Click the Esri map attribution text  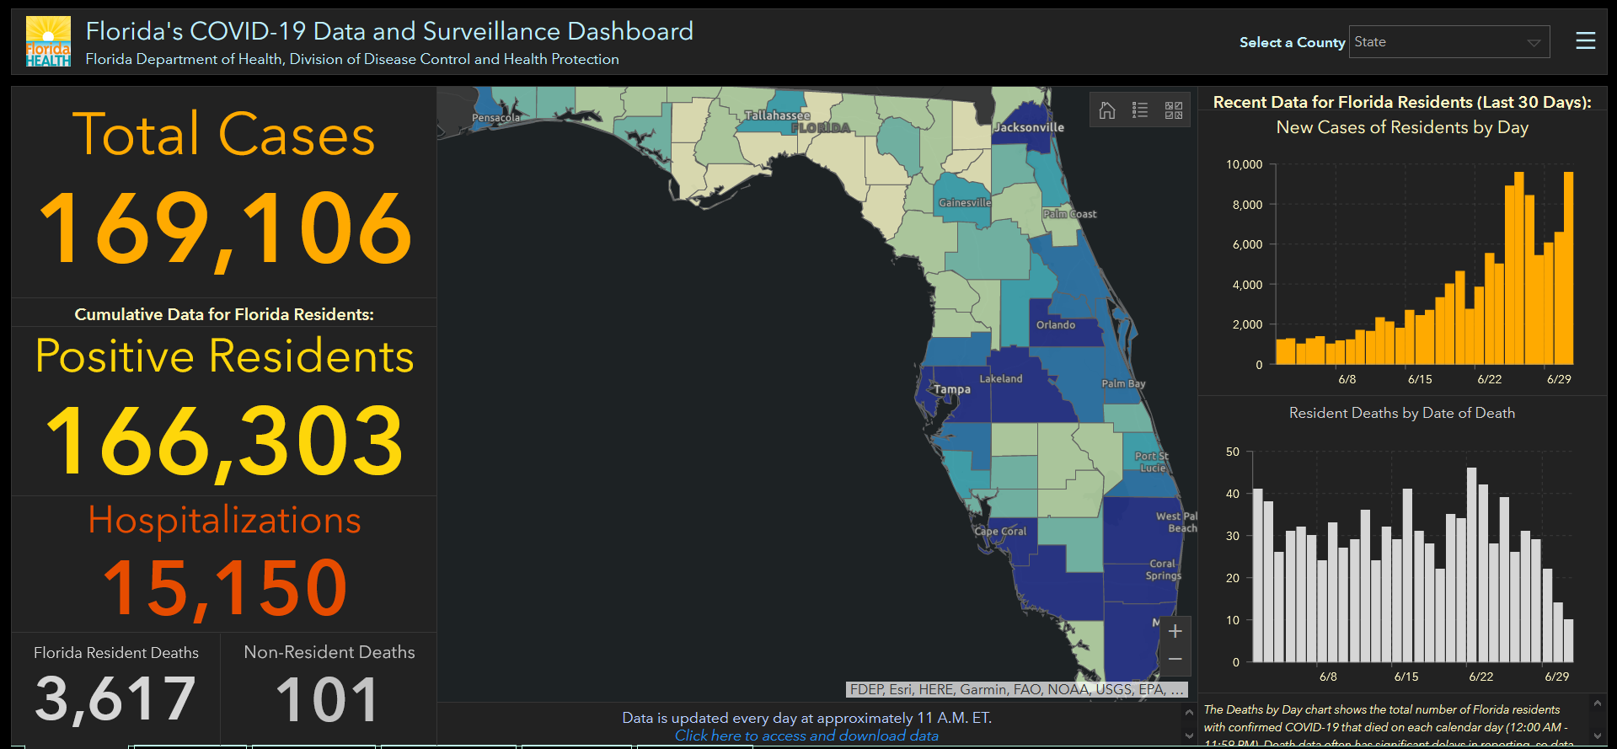tap(1016, 689)
